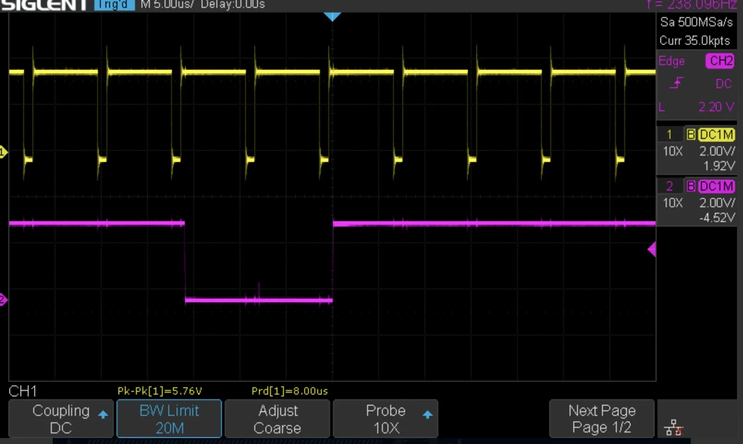Screen dimensions: 743x444
Task: Click the rising edge slope icon
Action: (x=676, y=84)
